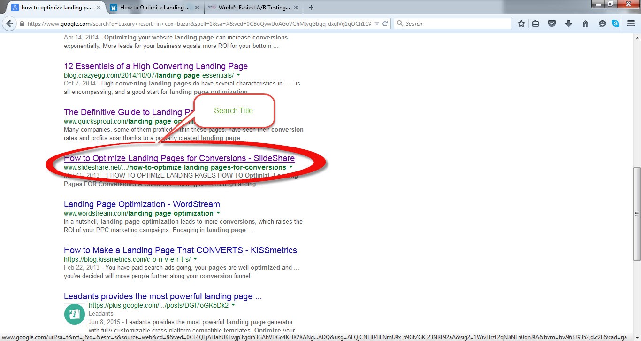Viewport: 641px width, 341px height.
Task: Open a new tab with the plus button
Action: pos(311,8)
